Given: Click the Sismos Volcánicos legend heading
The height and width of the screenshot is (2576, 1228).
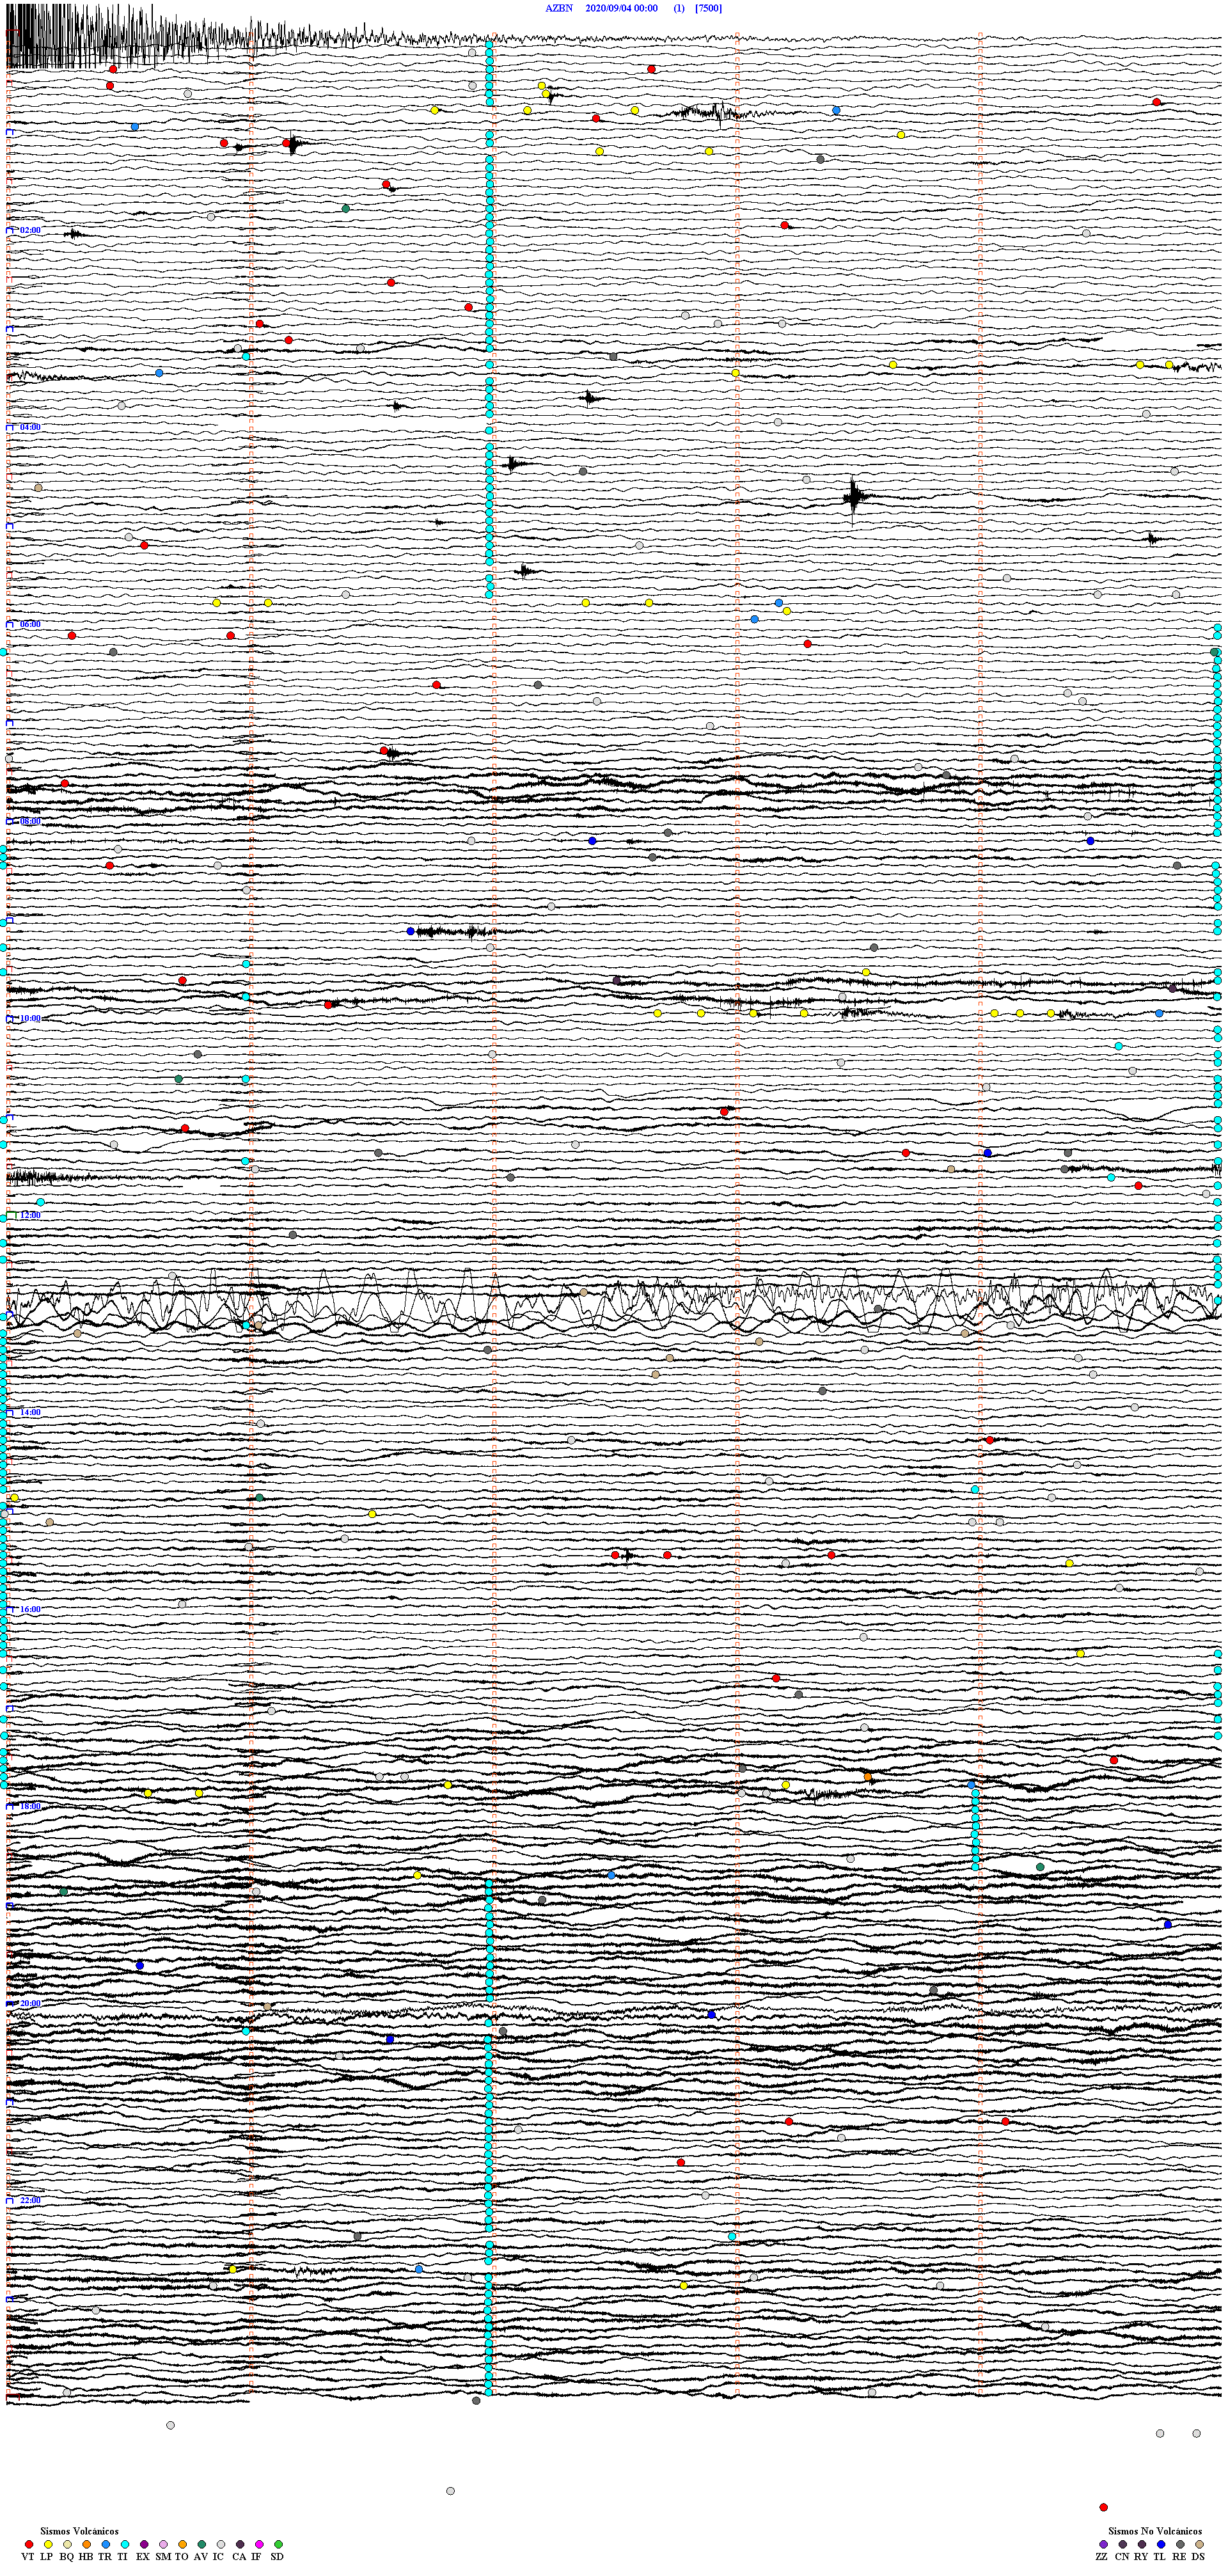Looking at the screenshot, I should pyautogui.click(x=79, y=2531).
